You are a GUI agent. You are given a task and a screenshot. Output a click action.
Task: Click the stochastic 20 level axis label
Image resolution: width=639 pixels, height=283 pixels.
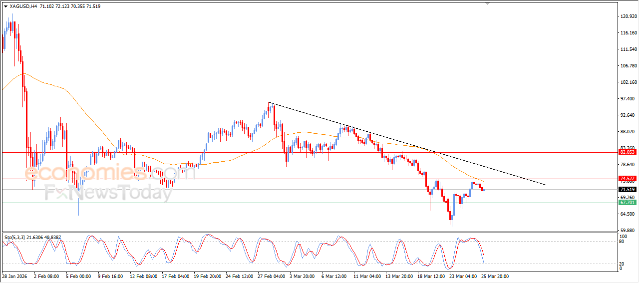click(622, 264)
